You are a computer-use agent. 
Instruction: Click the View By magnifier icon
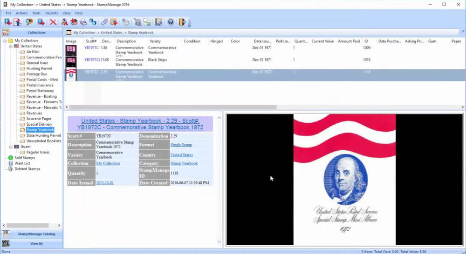[6, 243]
